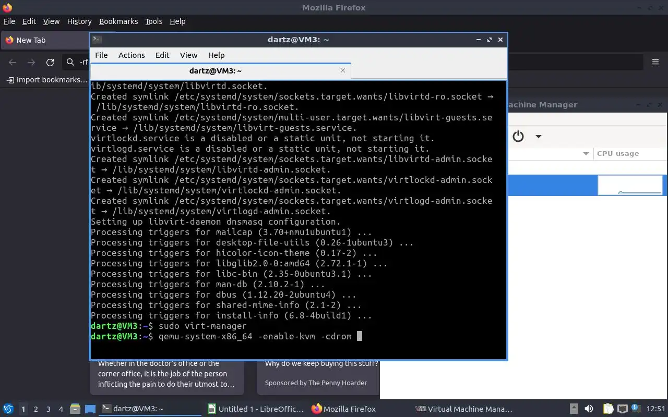This screenshot has width=668, height=417.
Task: Open file manager from the panel
Action: coord(75,409)
